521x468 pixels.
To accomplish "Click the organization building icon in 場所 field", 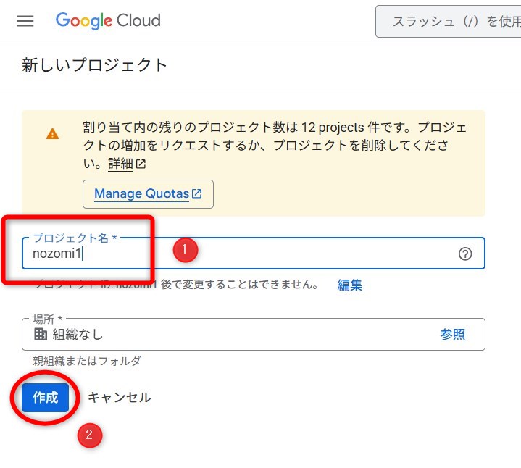I will tap(41, 334).
